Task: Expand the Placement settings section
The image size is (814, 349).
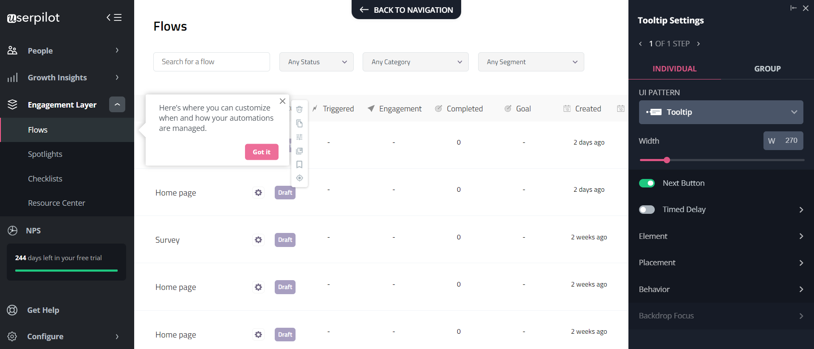Action: coord(721,263)
